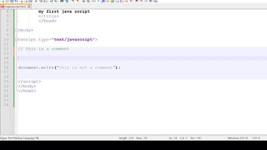
Task: Close the myjavascript.html tab
Action: [x=29, y=7]
